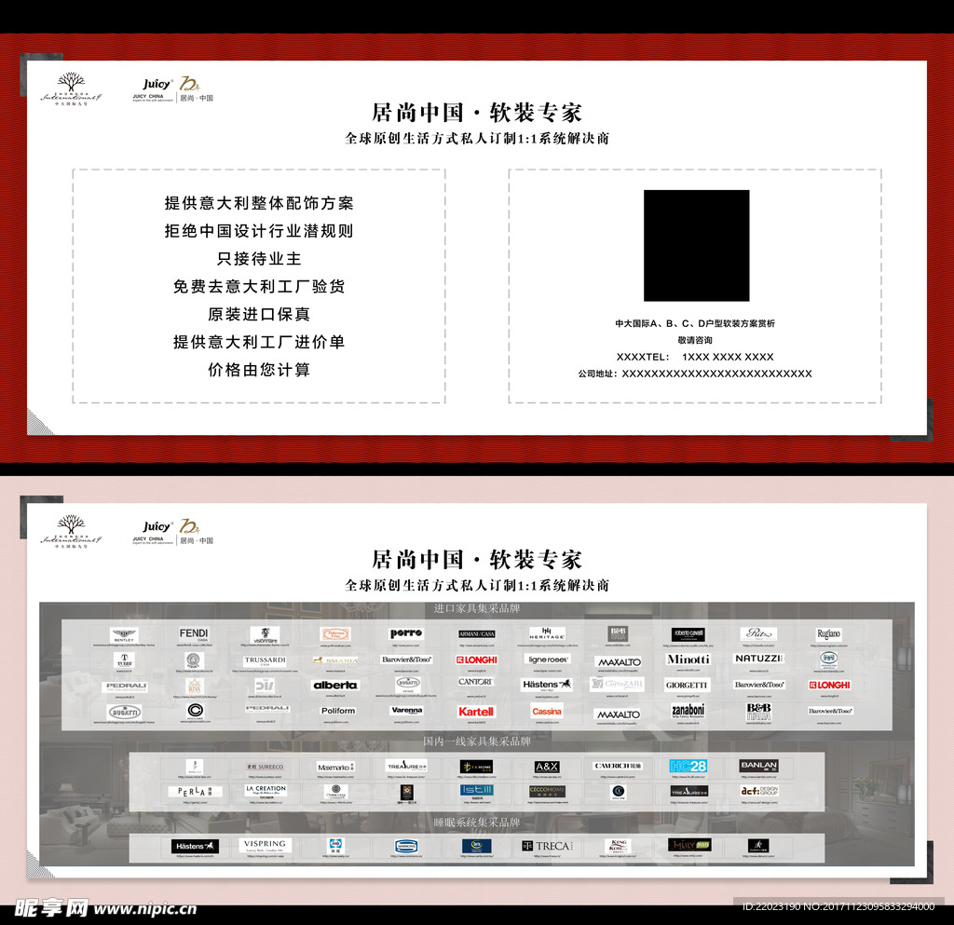Select the Roberto Cavalli logo
Screen dimensions: 954x925
click(688, 633)
